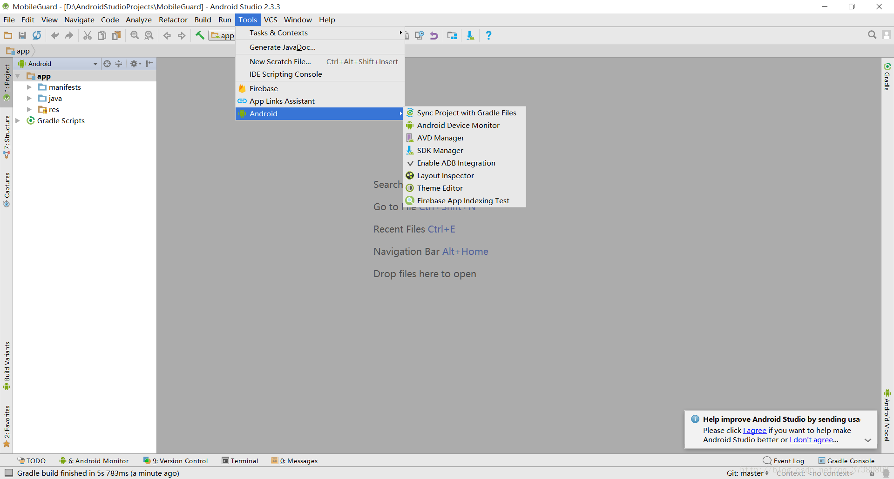
Task: Click the Help question mark icon
Action: [488, 35]
